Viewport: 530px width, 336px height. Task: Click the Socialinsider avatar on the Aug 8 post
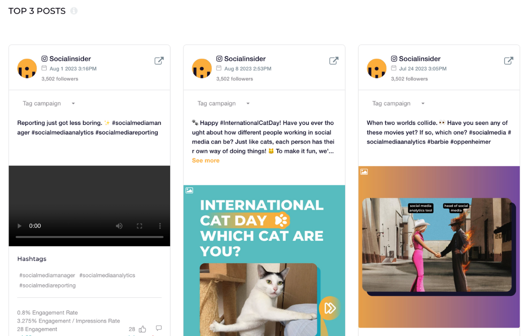point(202,68)
